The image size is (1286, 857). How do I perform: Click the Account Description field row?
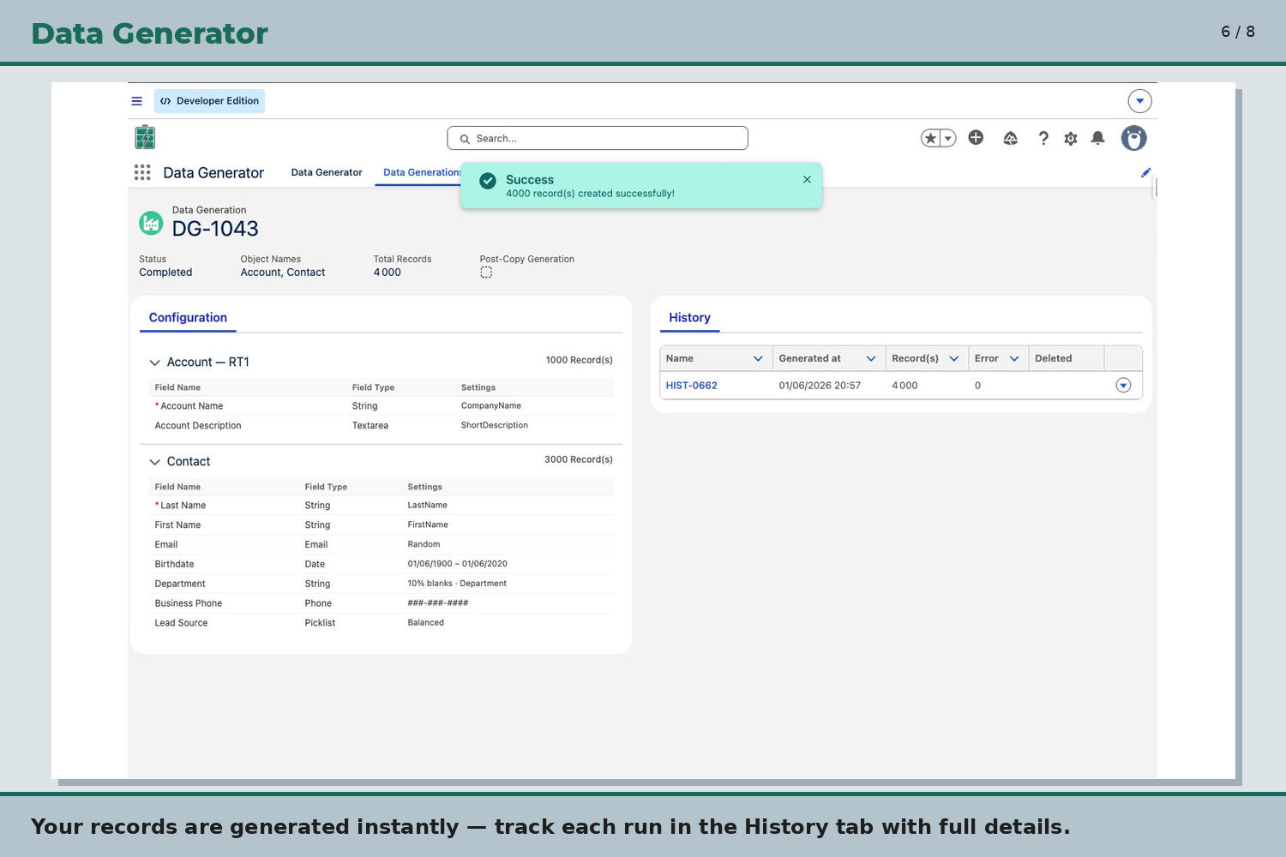[x=381, y=425]
